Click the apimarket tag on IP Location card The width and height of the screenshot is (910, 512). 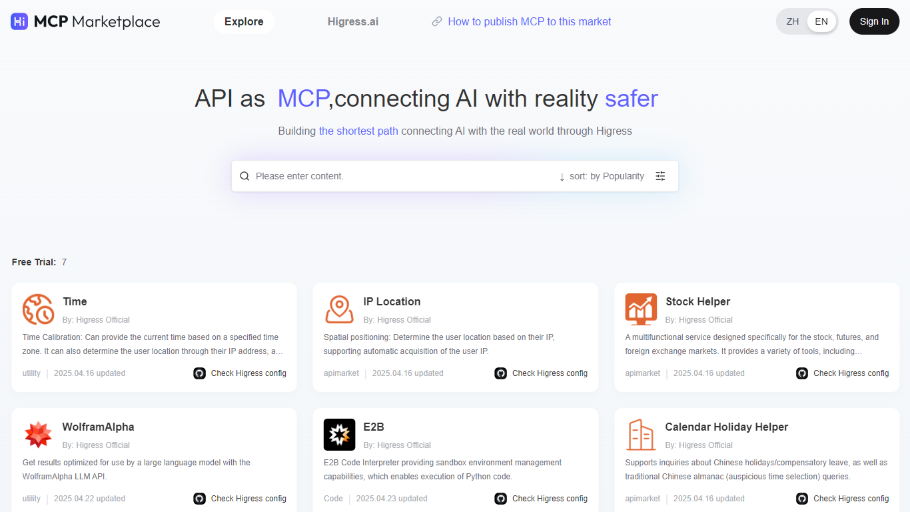[x=341, y=373]
